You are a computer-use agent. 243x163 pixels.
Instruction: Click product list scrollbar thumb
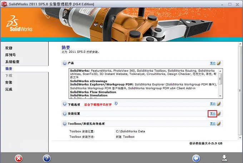click(220, 79)
